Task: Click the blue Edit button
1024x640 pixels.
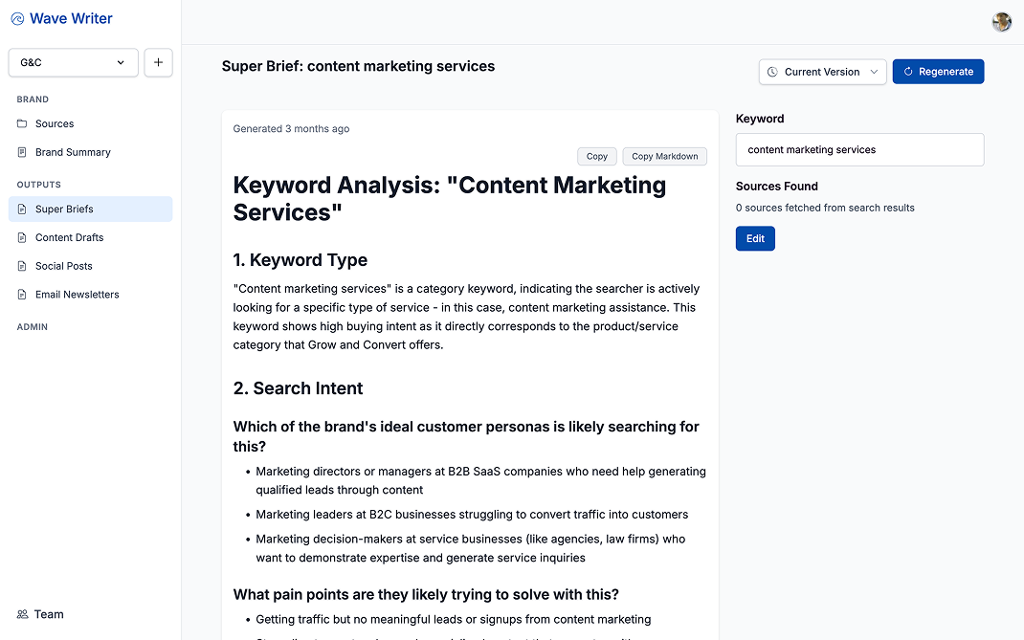Action: 755,238
